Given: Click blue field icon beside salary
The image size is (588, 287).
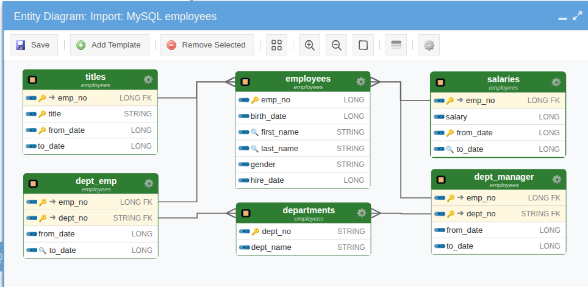Looking at the screenshot, I should (x=439, y=117).
